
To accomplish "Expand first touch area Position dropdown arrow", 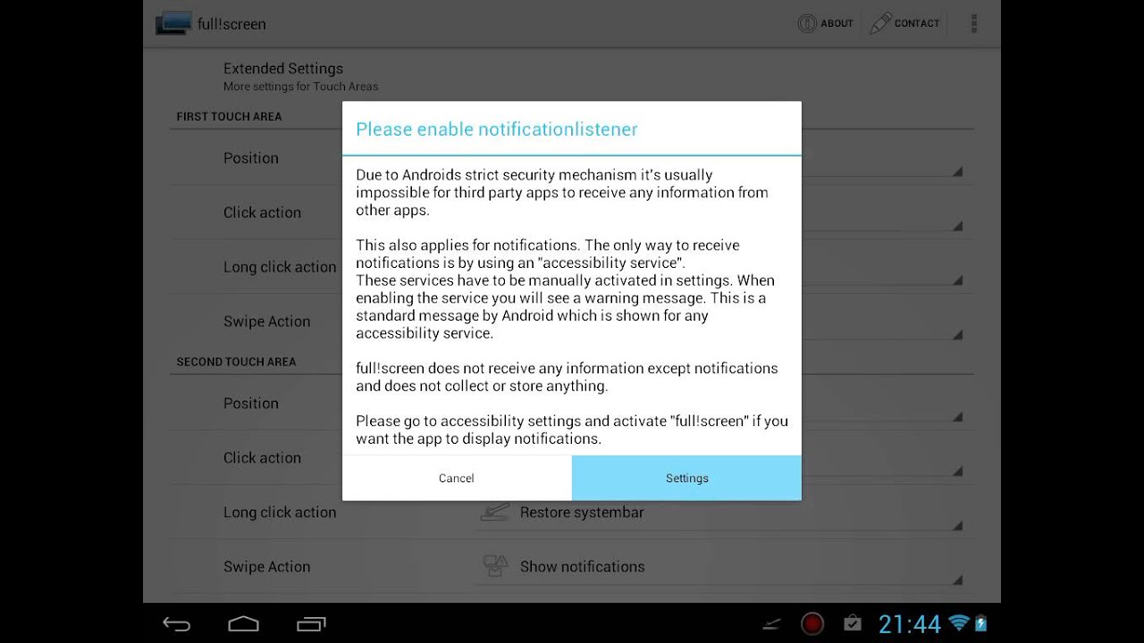I will [x=957, y=171].
